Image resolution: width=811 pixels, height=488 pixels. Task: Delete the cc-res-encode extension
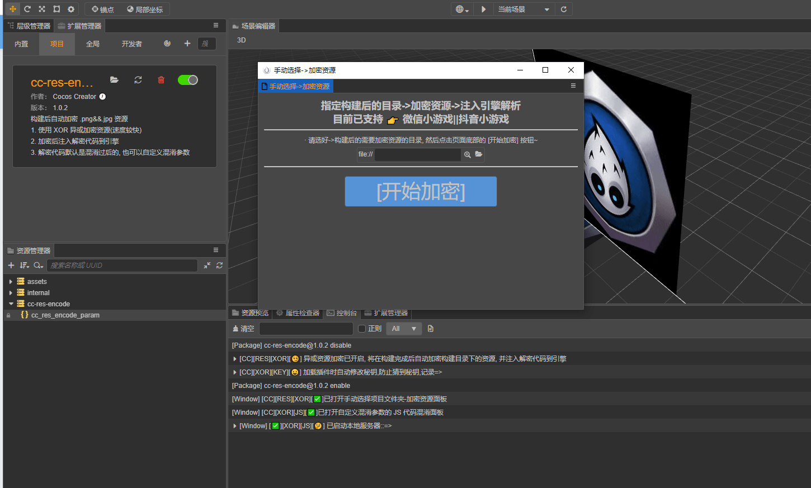click(161, 80)
